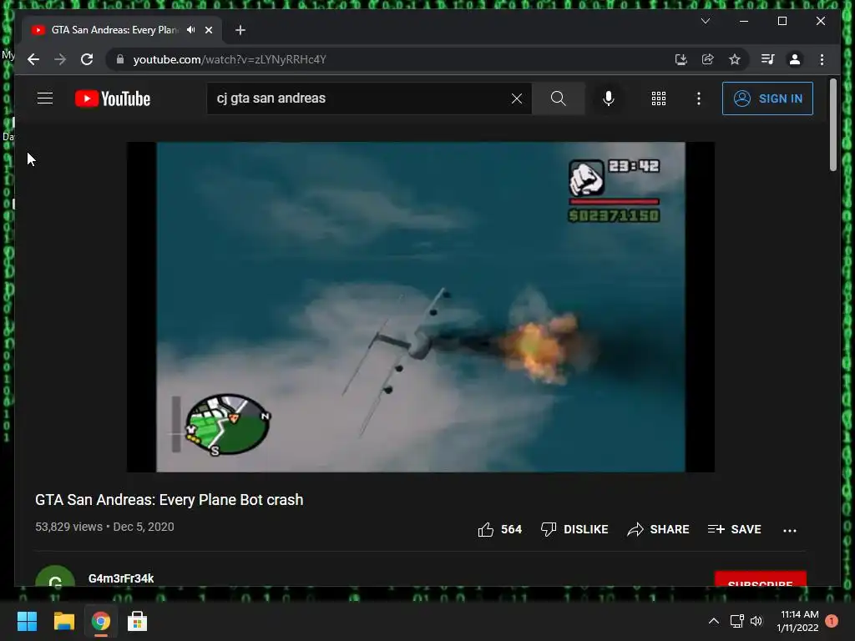
Task: Click the '53,829 views' text
Action: pos(68,527)
